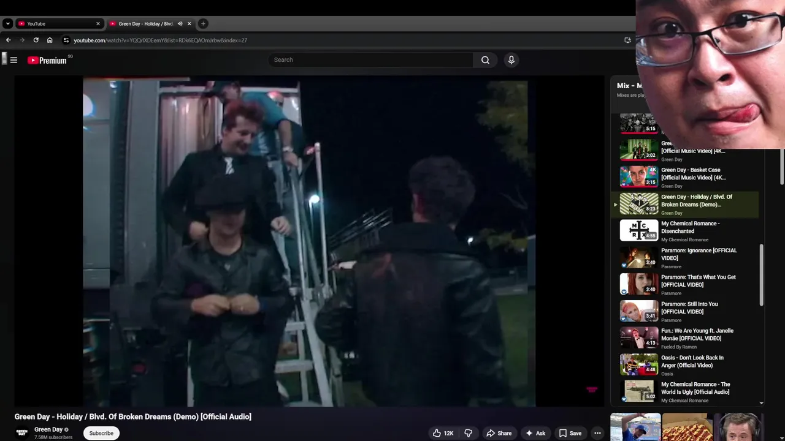This screenshot has height=441, width=785.
Task: Open the Green Day channel name link
Action: [x=48, y=429]
